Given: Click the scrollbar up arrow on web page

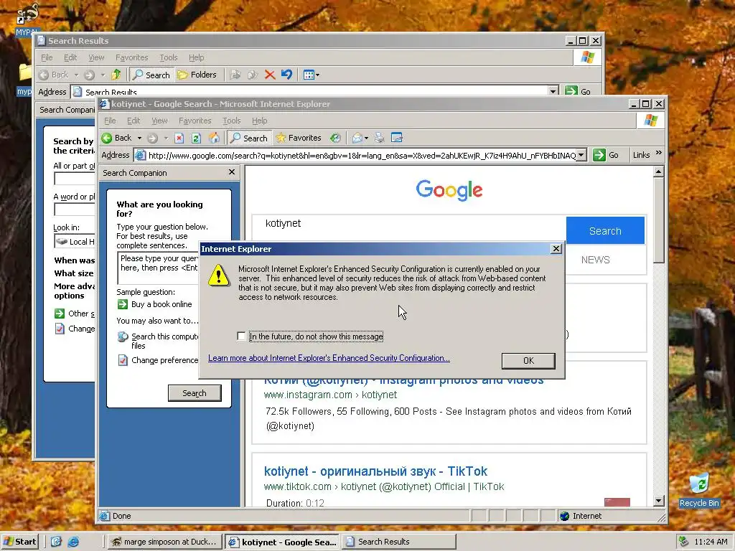Looking at the screenshot, I should tap(658, 172).
